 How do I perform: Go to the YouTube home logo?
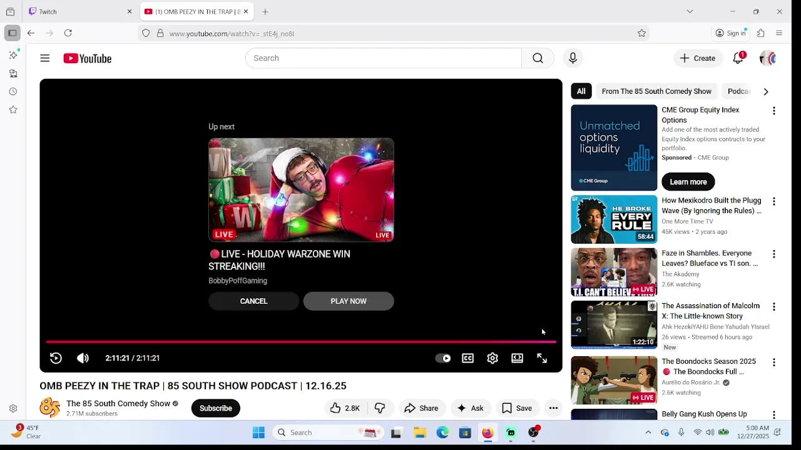pos(87,58)
